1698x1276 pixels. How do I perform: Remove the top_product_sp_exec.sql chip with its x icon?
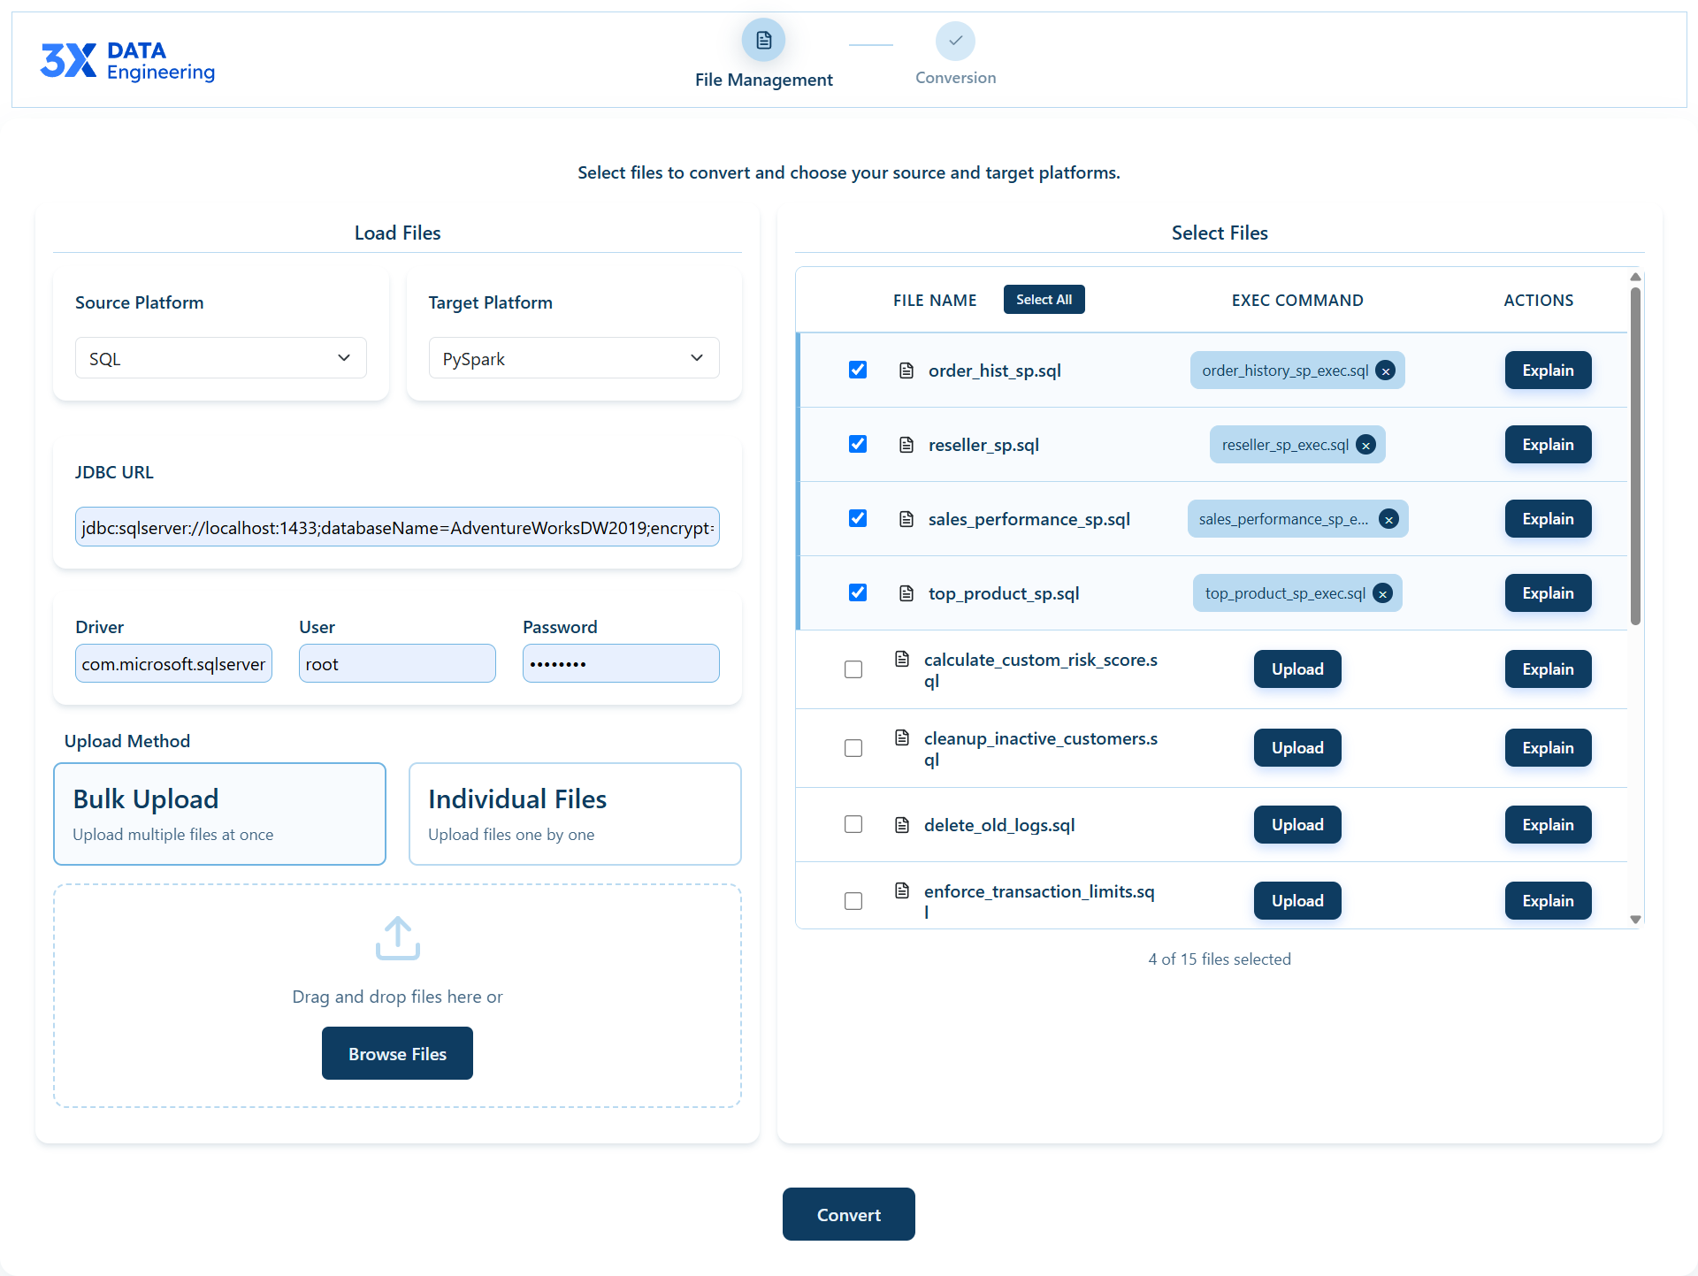coord(1383,593)
